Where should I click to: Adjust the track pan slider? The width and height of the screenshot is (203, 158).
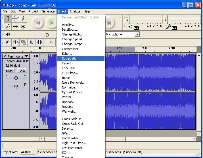(16, 86)
